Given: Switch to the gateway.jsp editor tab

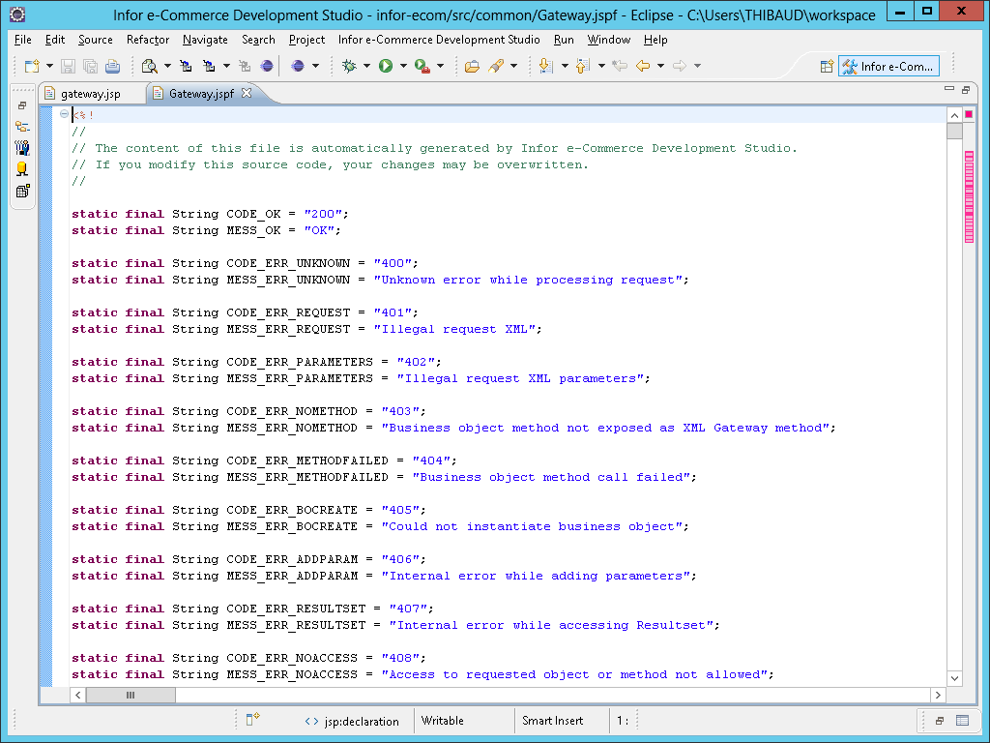Looking at the screenshot, I should tap(90, 94).
